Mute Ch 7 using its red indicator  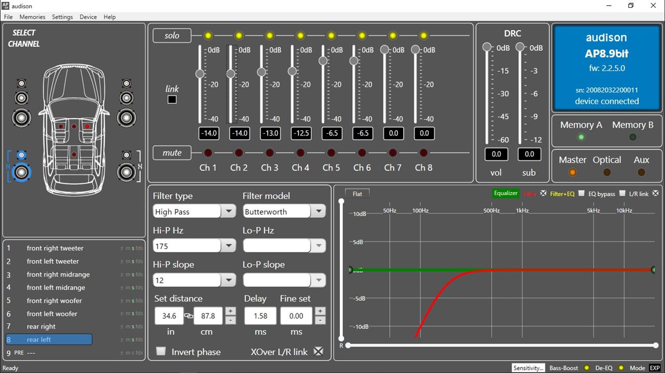(x=393, y=153)
